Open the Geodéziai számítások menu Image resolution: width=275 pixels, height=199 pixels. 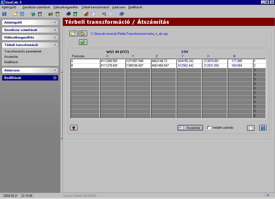(x=36, y=7)
